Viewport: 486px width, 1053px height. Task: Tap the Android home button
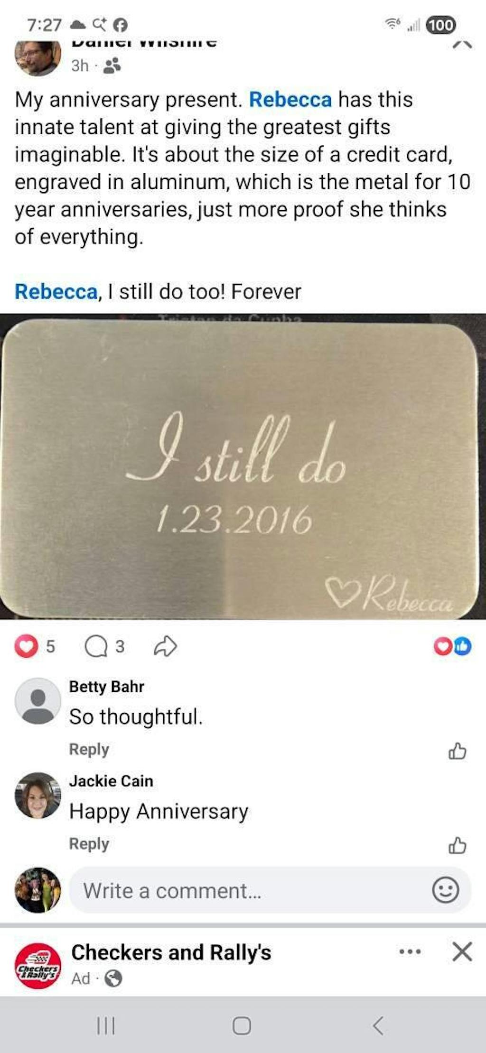(242, 1026)
